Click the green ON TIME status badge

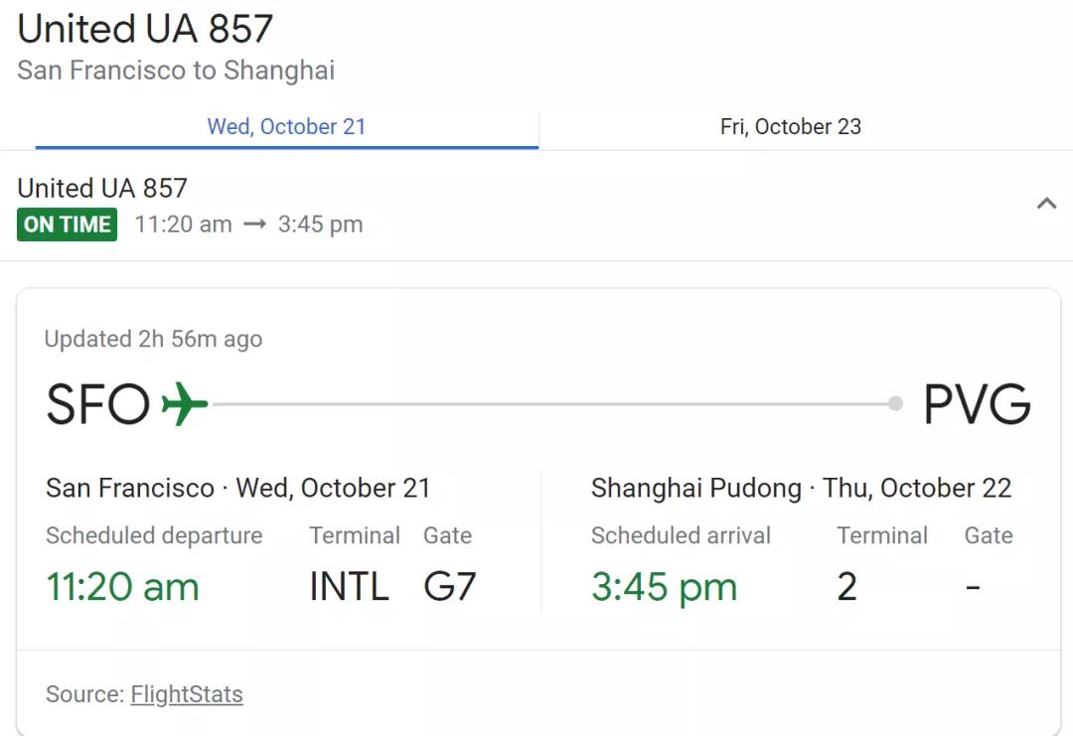point(68,224)
